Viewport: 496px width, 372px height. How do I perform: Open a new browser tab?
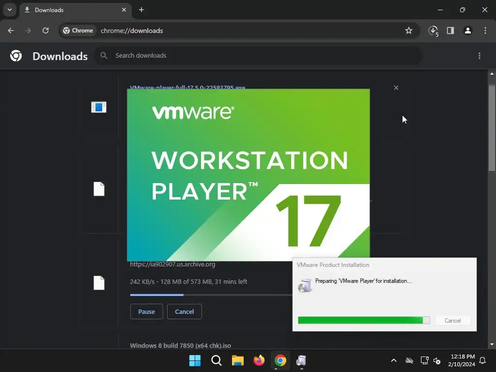point(141,10)
